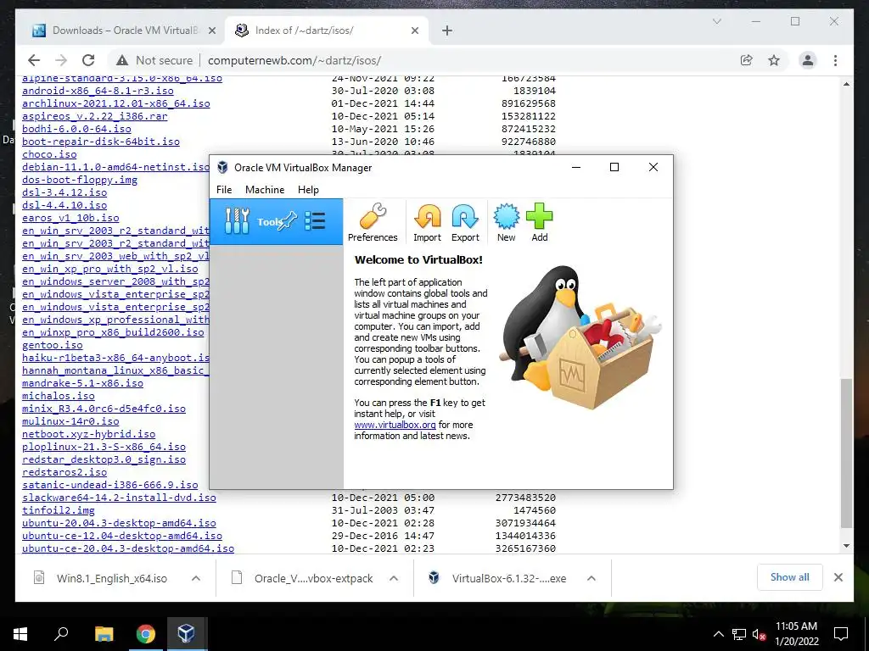Viewport: 869px width, 651px height.
Task: Open the Machine menu in VirtualBox
Action: pyautogui.click(x=265, y=189)
